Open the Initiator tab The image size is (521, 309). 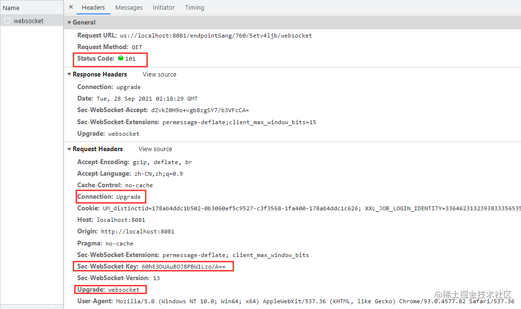click(x=164, y=7)
